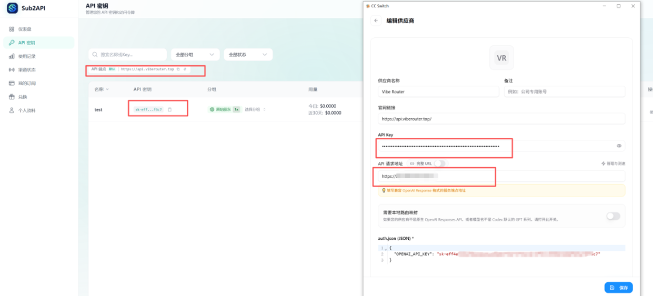Click the sk-eff...f6c7 key badge
Screen dimensions: 653x296
click(x=149, y=109)
